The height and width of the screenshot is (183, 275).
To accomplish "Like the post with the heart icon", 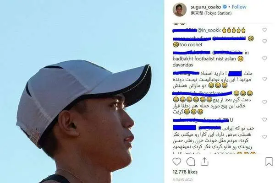I will coord(176,161).
